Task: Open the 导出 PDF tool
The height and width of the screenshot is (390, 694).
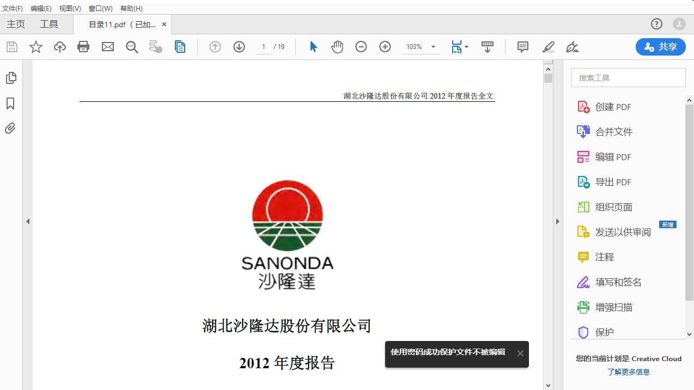Action: [x=605, y=182]
